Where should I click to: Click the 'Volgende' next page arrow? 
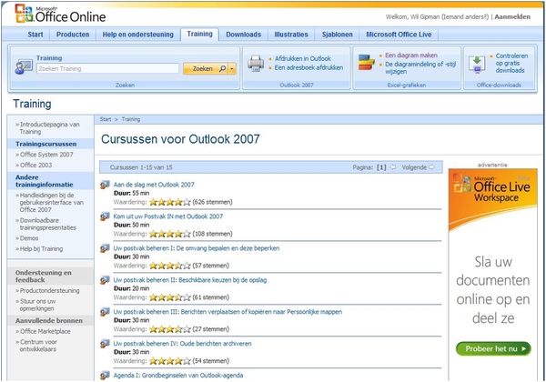[x=430, y=167]
